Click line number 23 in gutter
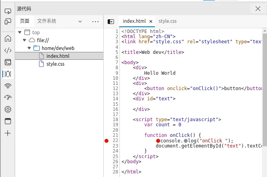This screenshot has height=177, width=267. click(x=116, y=146)
